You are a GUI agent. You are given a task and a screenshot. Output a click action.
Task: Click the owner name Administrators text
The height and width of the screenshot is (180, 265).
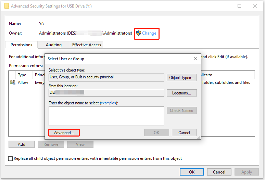point(86,33)
